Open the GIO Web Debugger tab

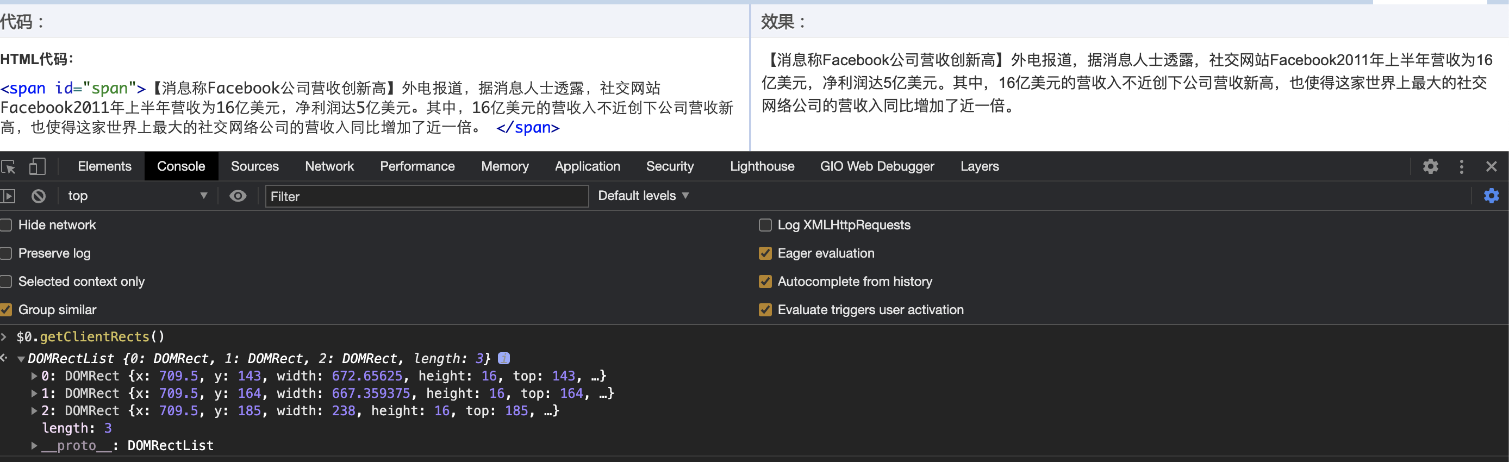[x=877, y=166]
